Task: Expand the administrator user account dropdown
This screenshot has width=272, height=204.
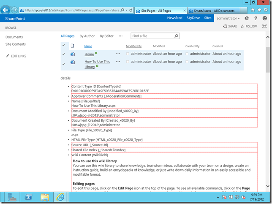Action: [228, 19]
